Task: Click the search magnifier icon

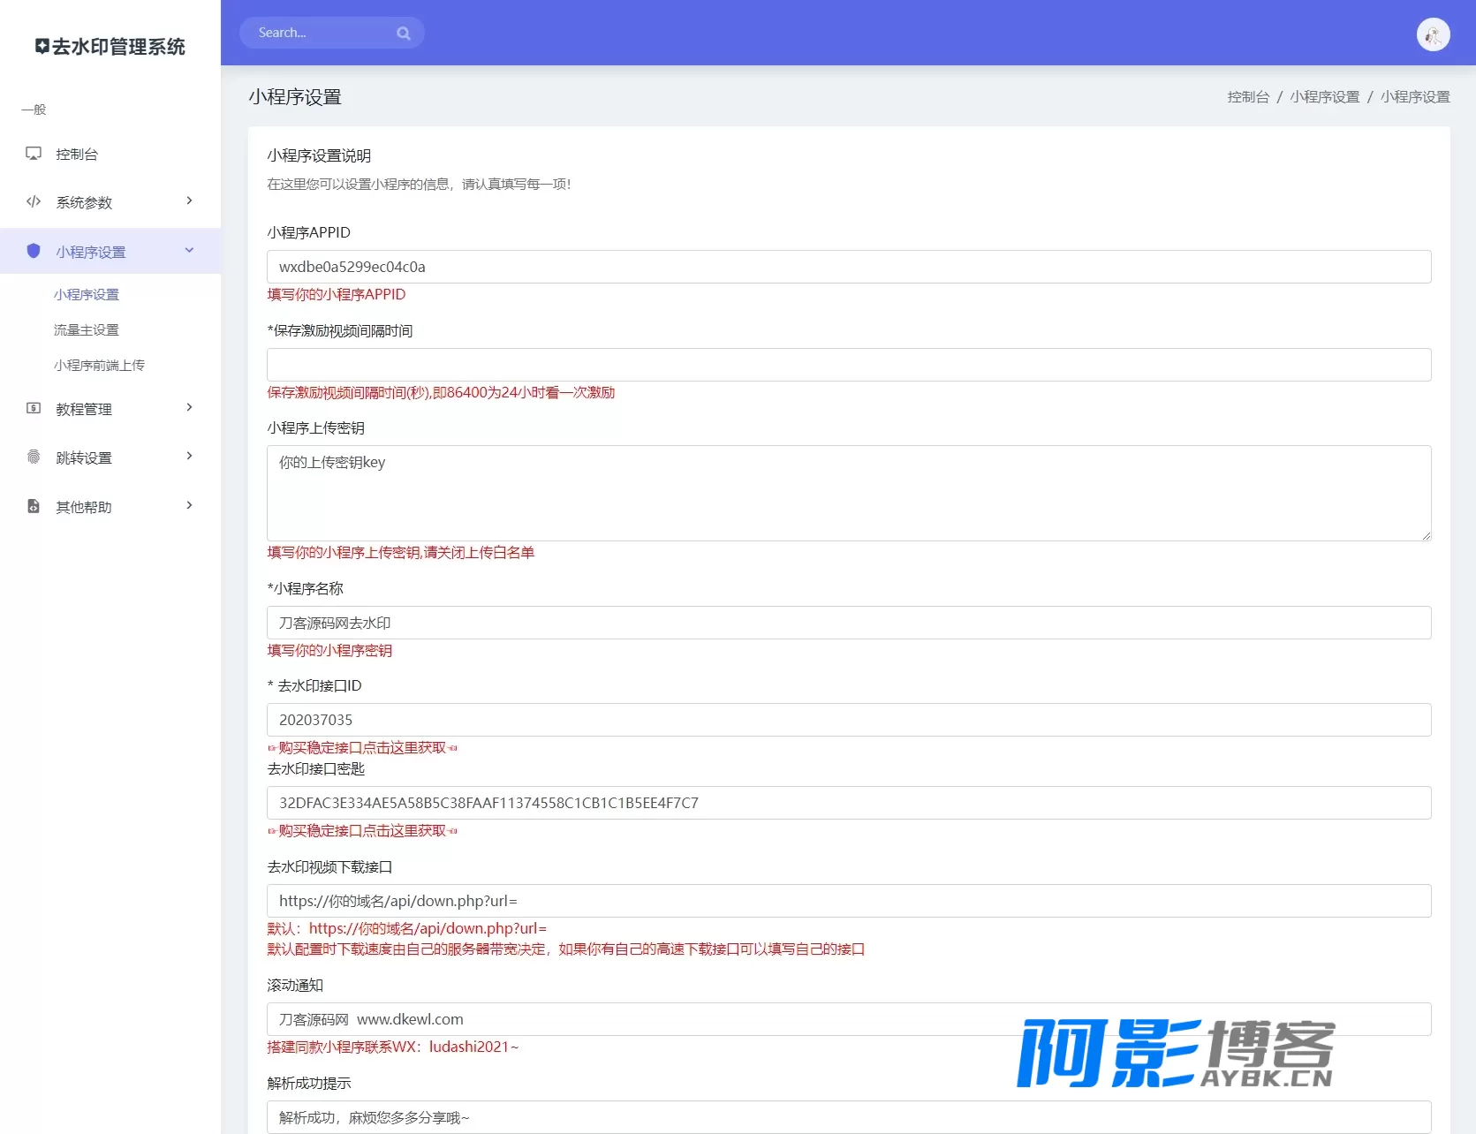Action: tap(404, 34)
